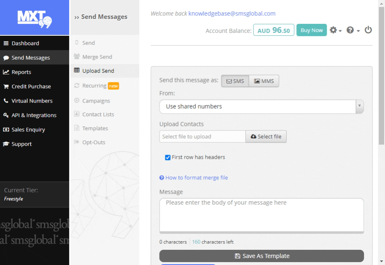
Task: Open How to format merge file link
Action: (196, 178)
